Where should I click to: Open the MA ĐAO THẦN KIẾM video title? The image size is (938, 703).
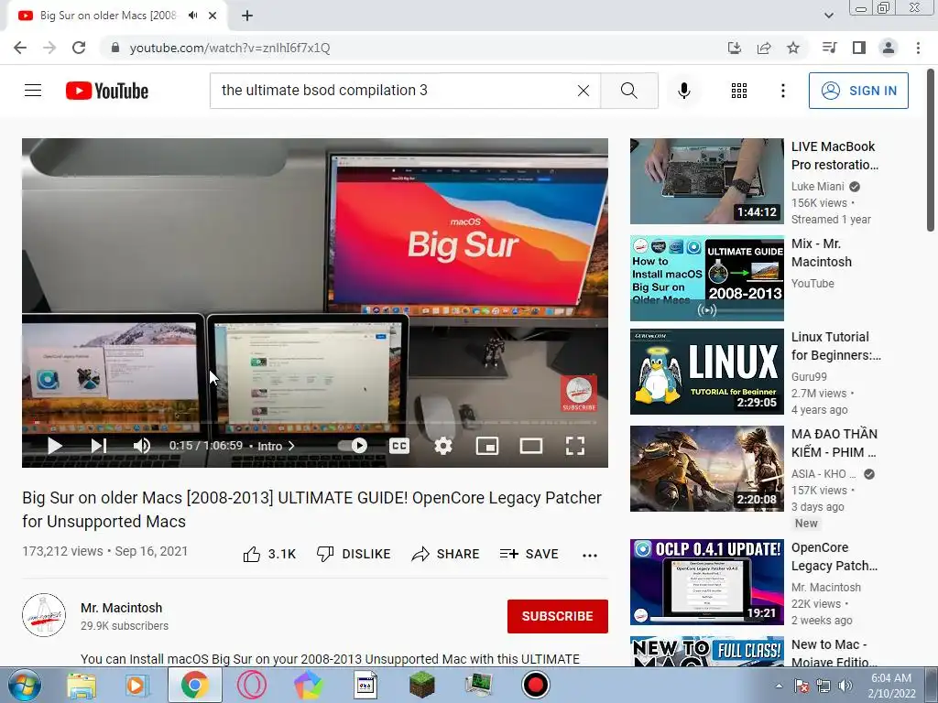tap(834, 443)
